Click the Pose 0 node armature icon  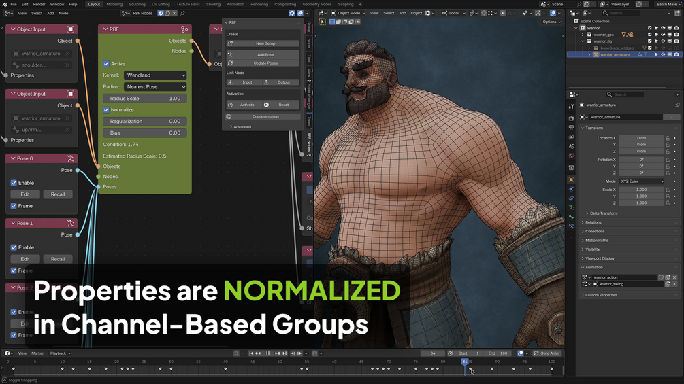click(70, 158)
